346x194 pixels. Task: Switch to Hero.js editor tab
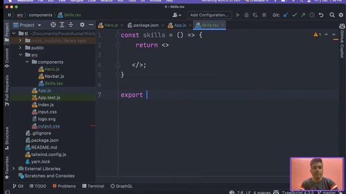click(111, 25)
